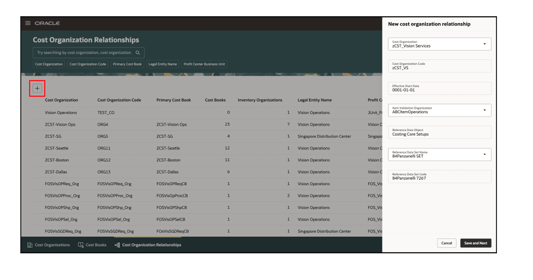Click the Effective Start Date field
This screenshot has width=533, height=280.
click(x=439, y=88)
